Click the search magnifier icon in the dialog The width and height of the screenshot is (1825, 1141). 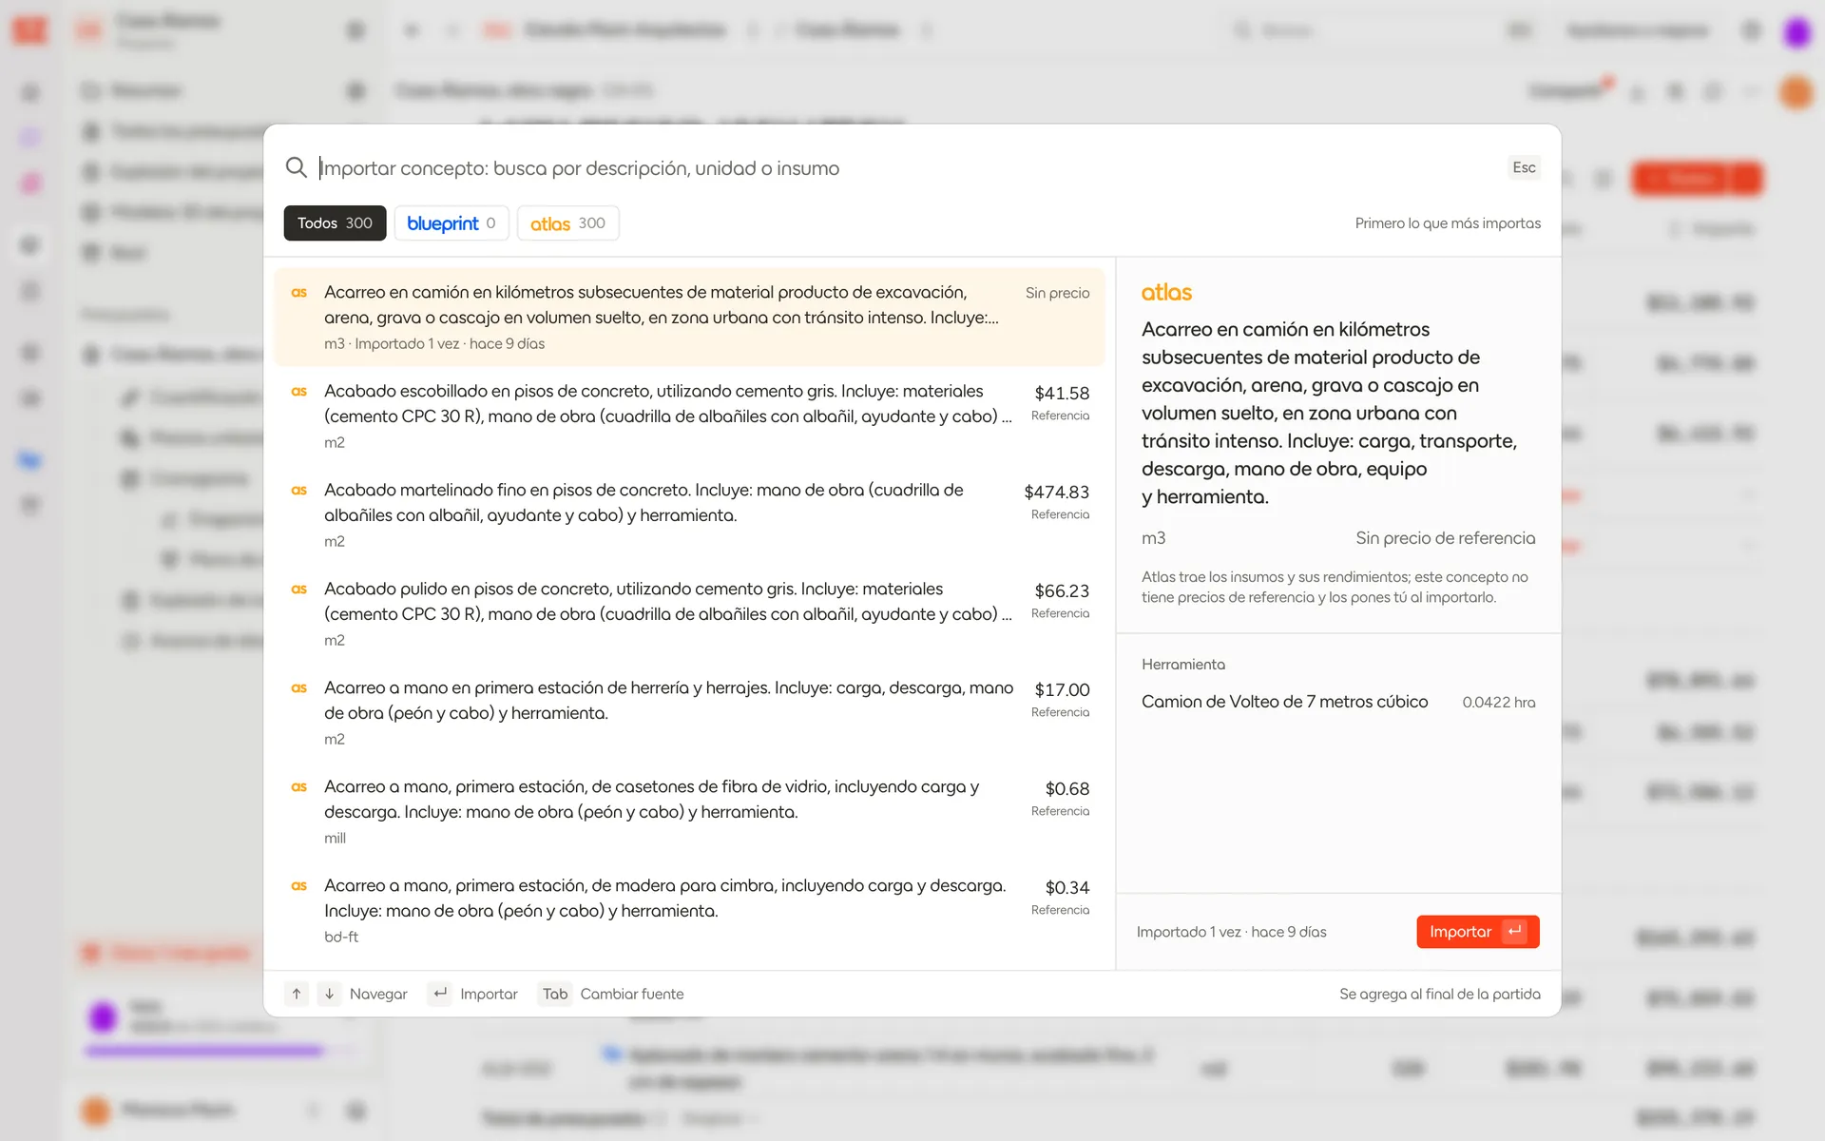[x=296, y=167]
